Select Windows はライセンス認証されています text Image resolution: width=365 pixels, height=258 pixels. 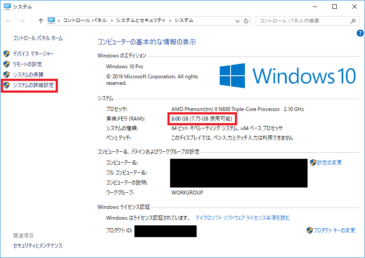click(148, 218)
